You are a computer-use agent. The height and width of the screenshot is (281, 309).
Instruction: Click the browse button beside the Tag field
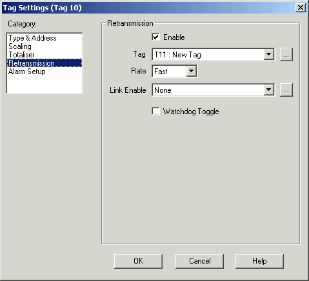[x=286, y=55]
